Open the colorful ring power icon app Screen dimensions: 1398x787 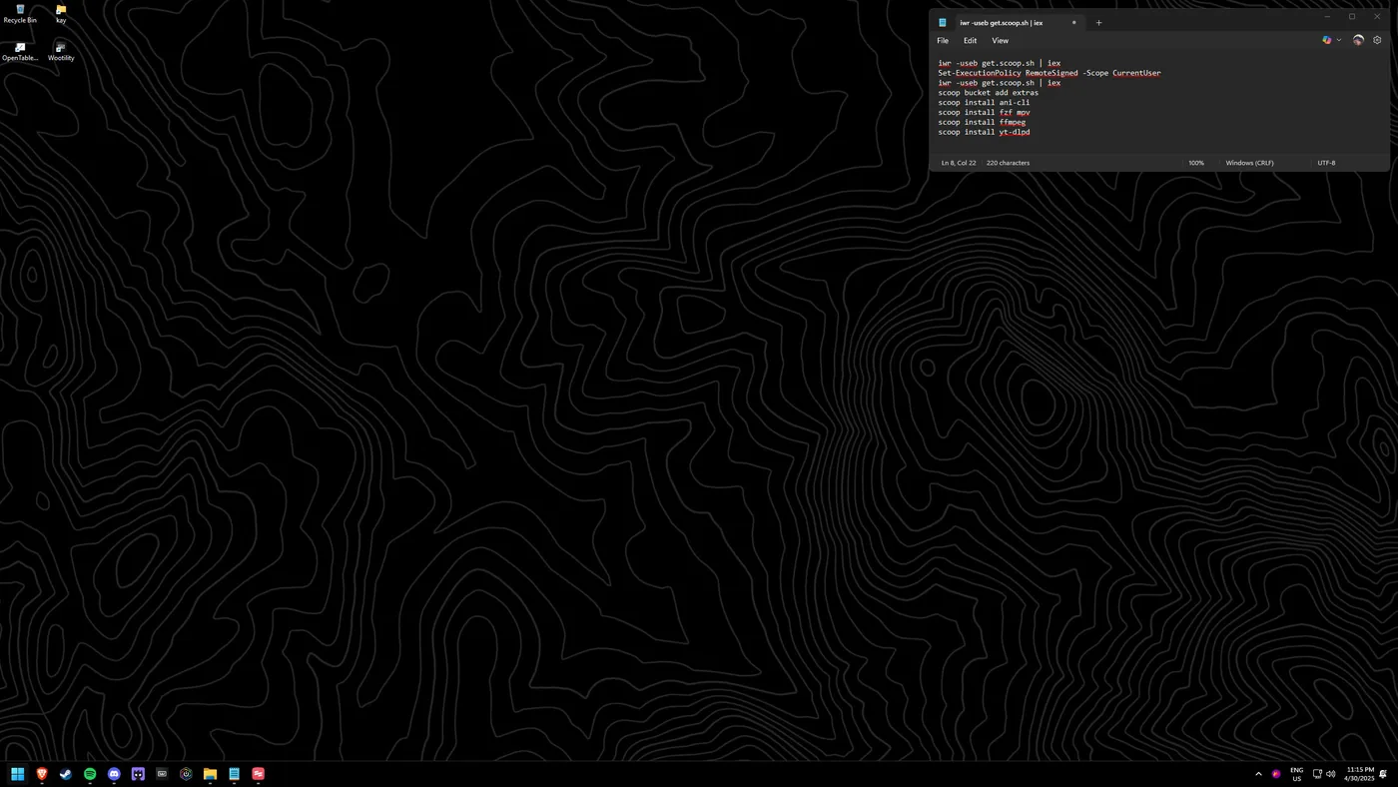[186, 774]
